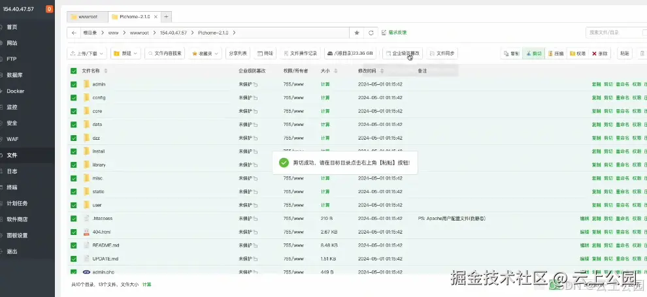Go back using the path bar arrow

coord(73,33)
